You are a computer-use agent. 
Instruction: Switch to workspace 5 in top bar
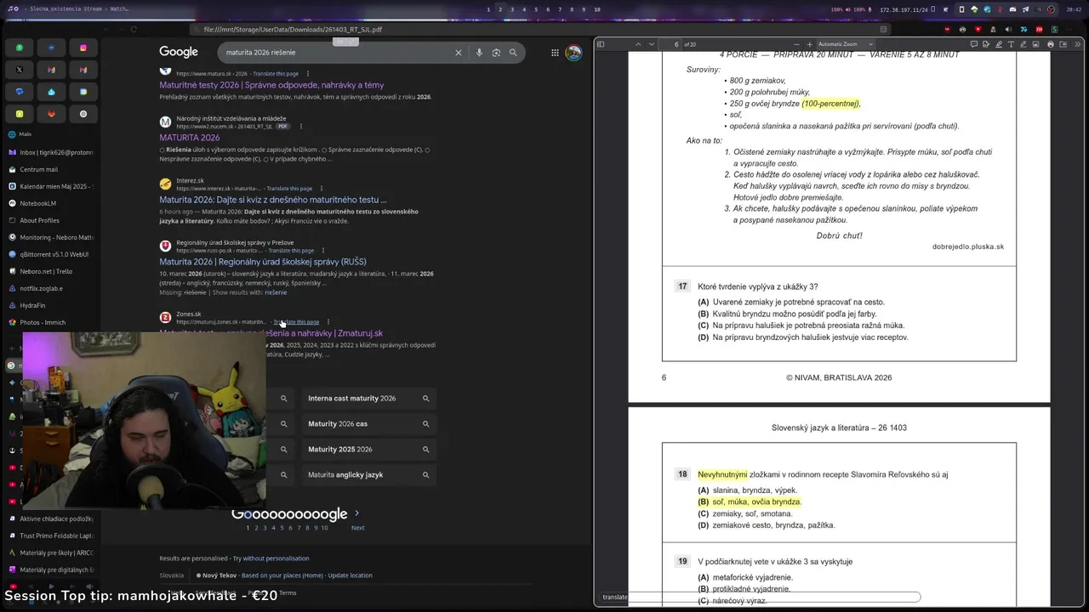point(536,9)
